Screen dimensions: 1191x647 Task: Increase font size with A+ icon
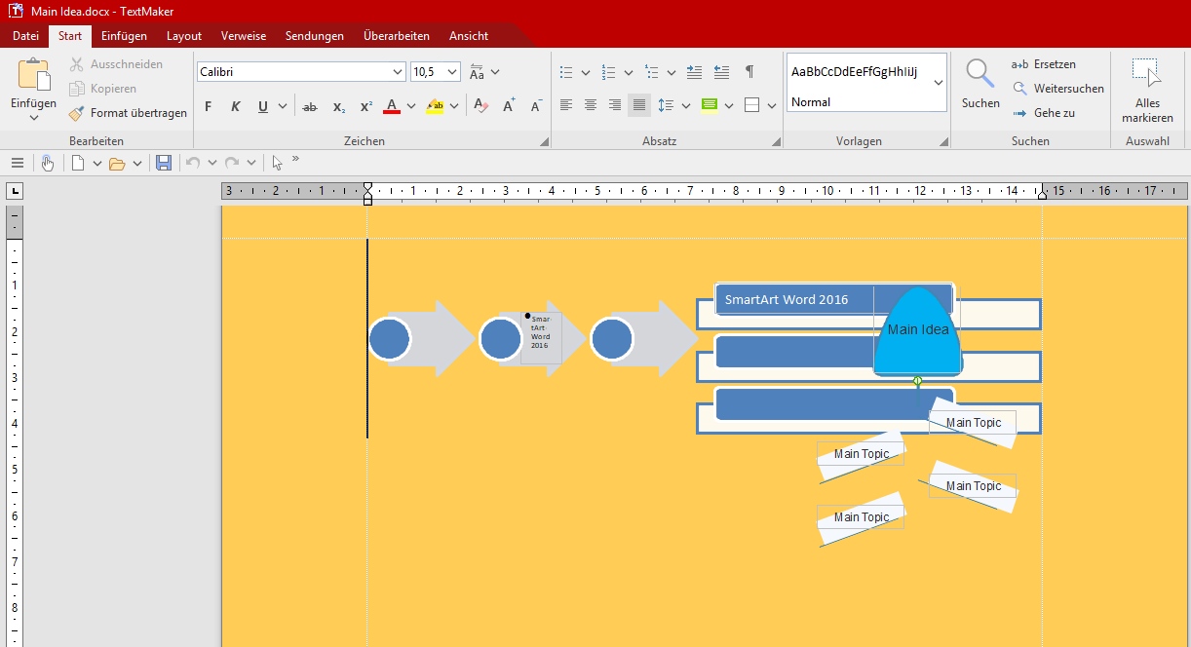509,106
